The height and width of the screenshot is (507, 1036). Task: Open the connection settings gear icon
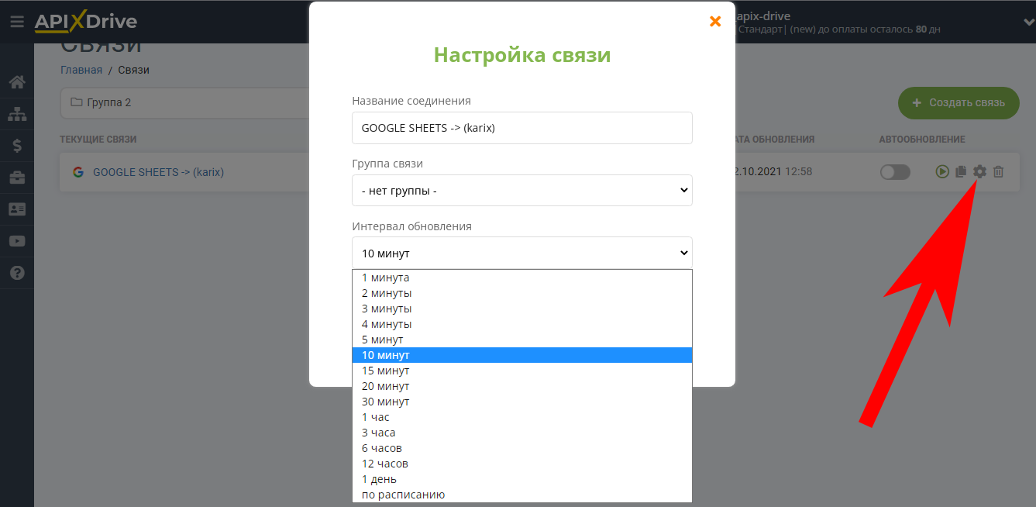[979, 171]
